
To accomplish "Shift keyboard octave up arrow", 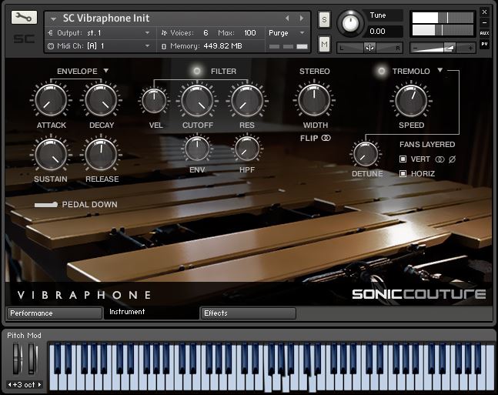I will tap(39, 385).
